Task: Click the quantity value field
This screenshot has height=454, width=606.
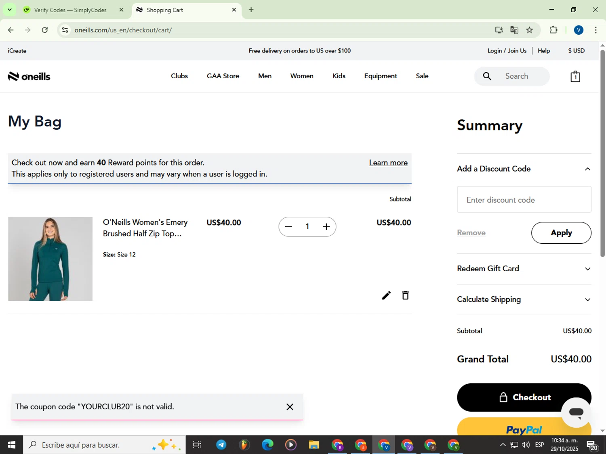Action: (307, 227)
